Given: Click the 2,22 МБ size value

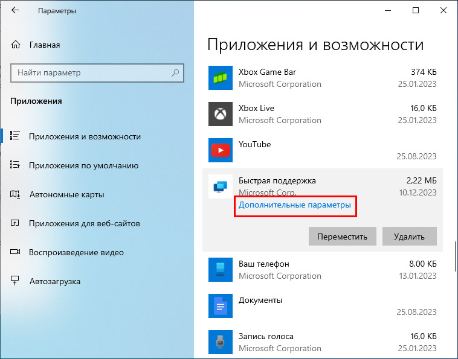Looking at the screenshot, I should click(x=422, y=180).
